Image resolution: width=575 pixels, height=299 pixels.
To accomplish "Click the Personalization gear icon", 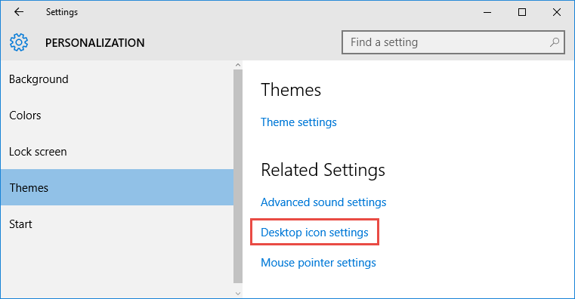I will pos(19,42).
